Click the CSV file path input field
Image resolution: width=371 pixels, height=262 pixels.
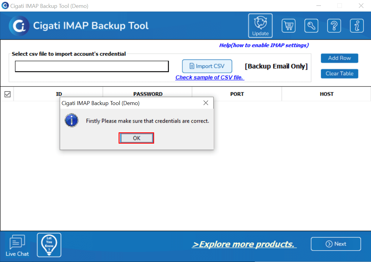pos(92,66)
